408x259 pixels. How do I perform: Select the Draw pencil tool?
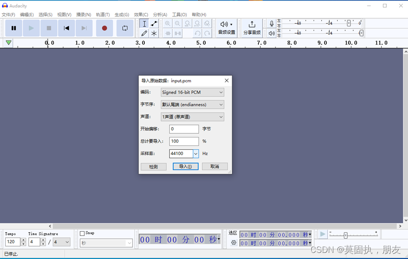(144, 33)
